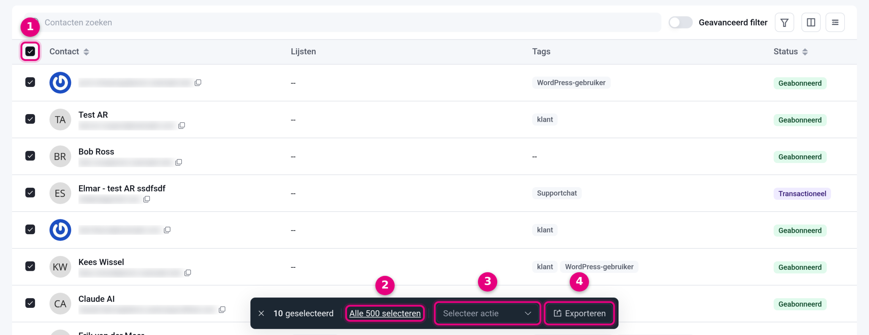
Task: Open the column layout icon
Action: click(811, 22)
